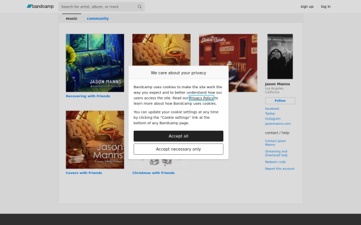Open Recovering with Friends album cover
Image resolution: width=361 pixels, height=225 pixels.
(x=95, y=63)
